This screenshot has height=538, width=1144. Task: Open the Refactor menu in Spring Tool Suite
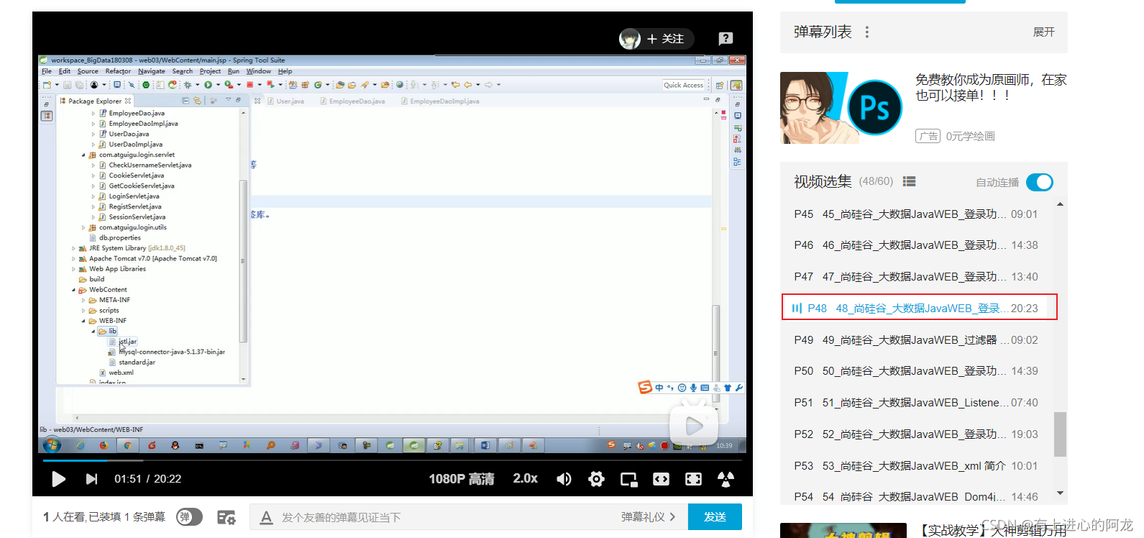coord(118,71)
